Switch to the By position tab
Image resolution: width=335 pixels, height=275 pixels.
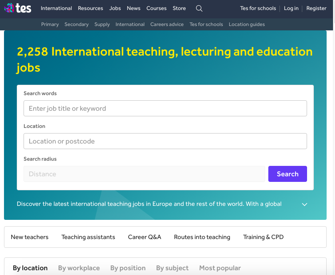point(128,268)
